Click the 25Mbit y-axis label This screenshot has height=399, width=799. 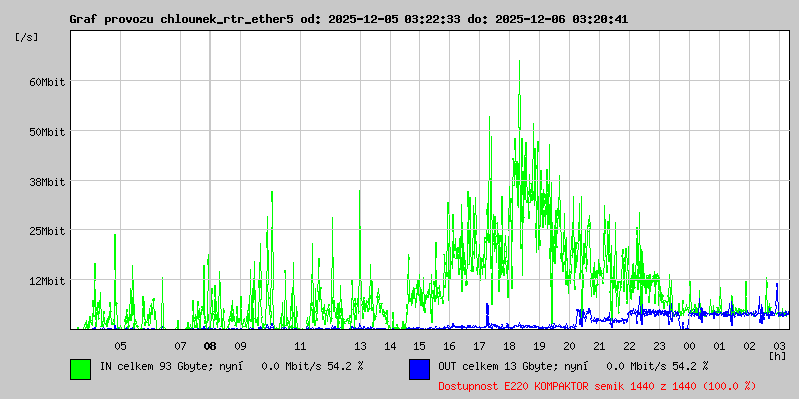tap(47, 231)
